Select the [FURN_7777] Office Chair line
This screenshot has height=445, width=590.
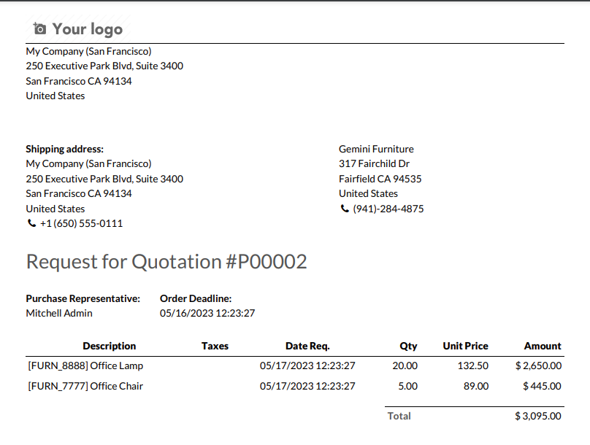[85, 386]
